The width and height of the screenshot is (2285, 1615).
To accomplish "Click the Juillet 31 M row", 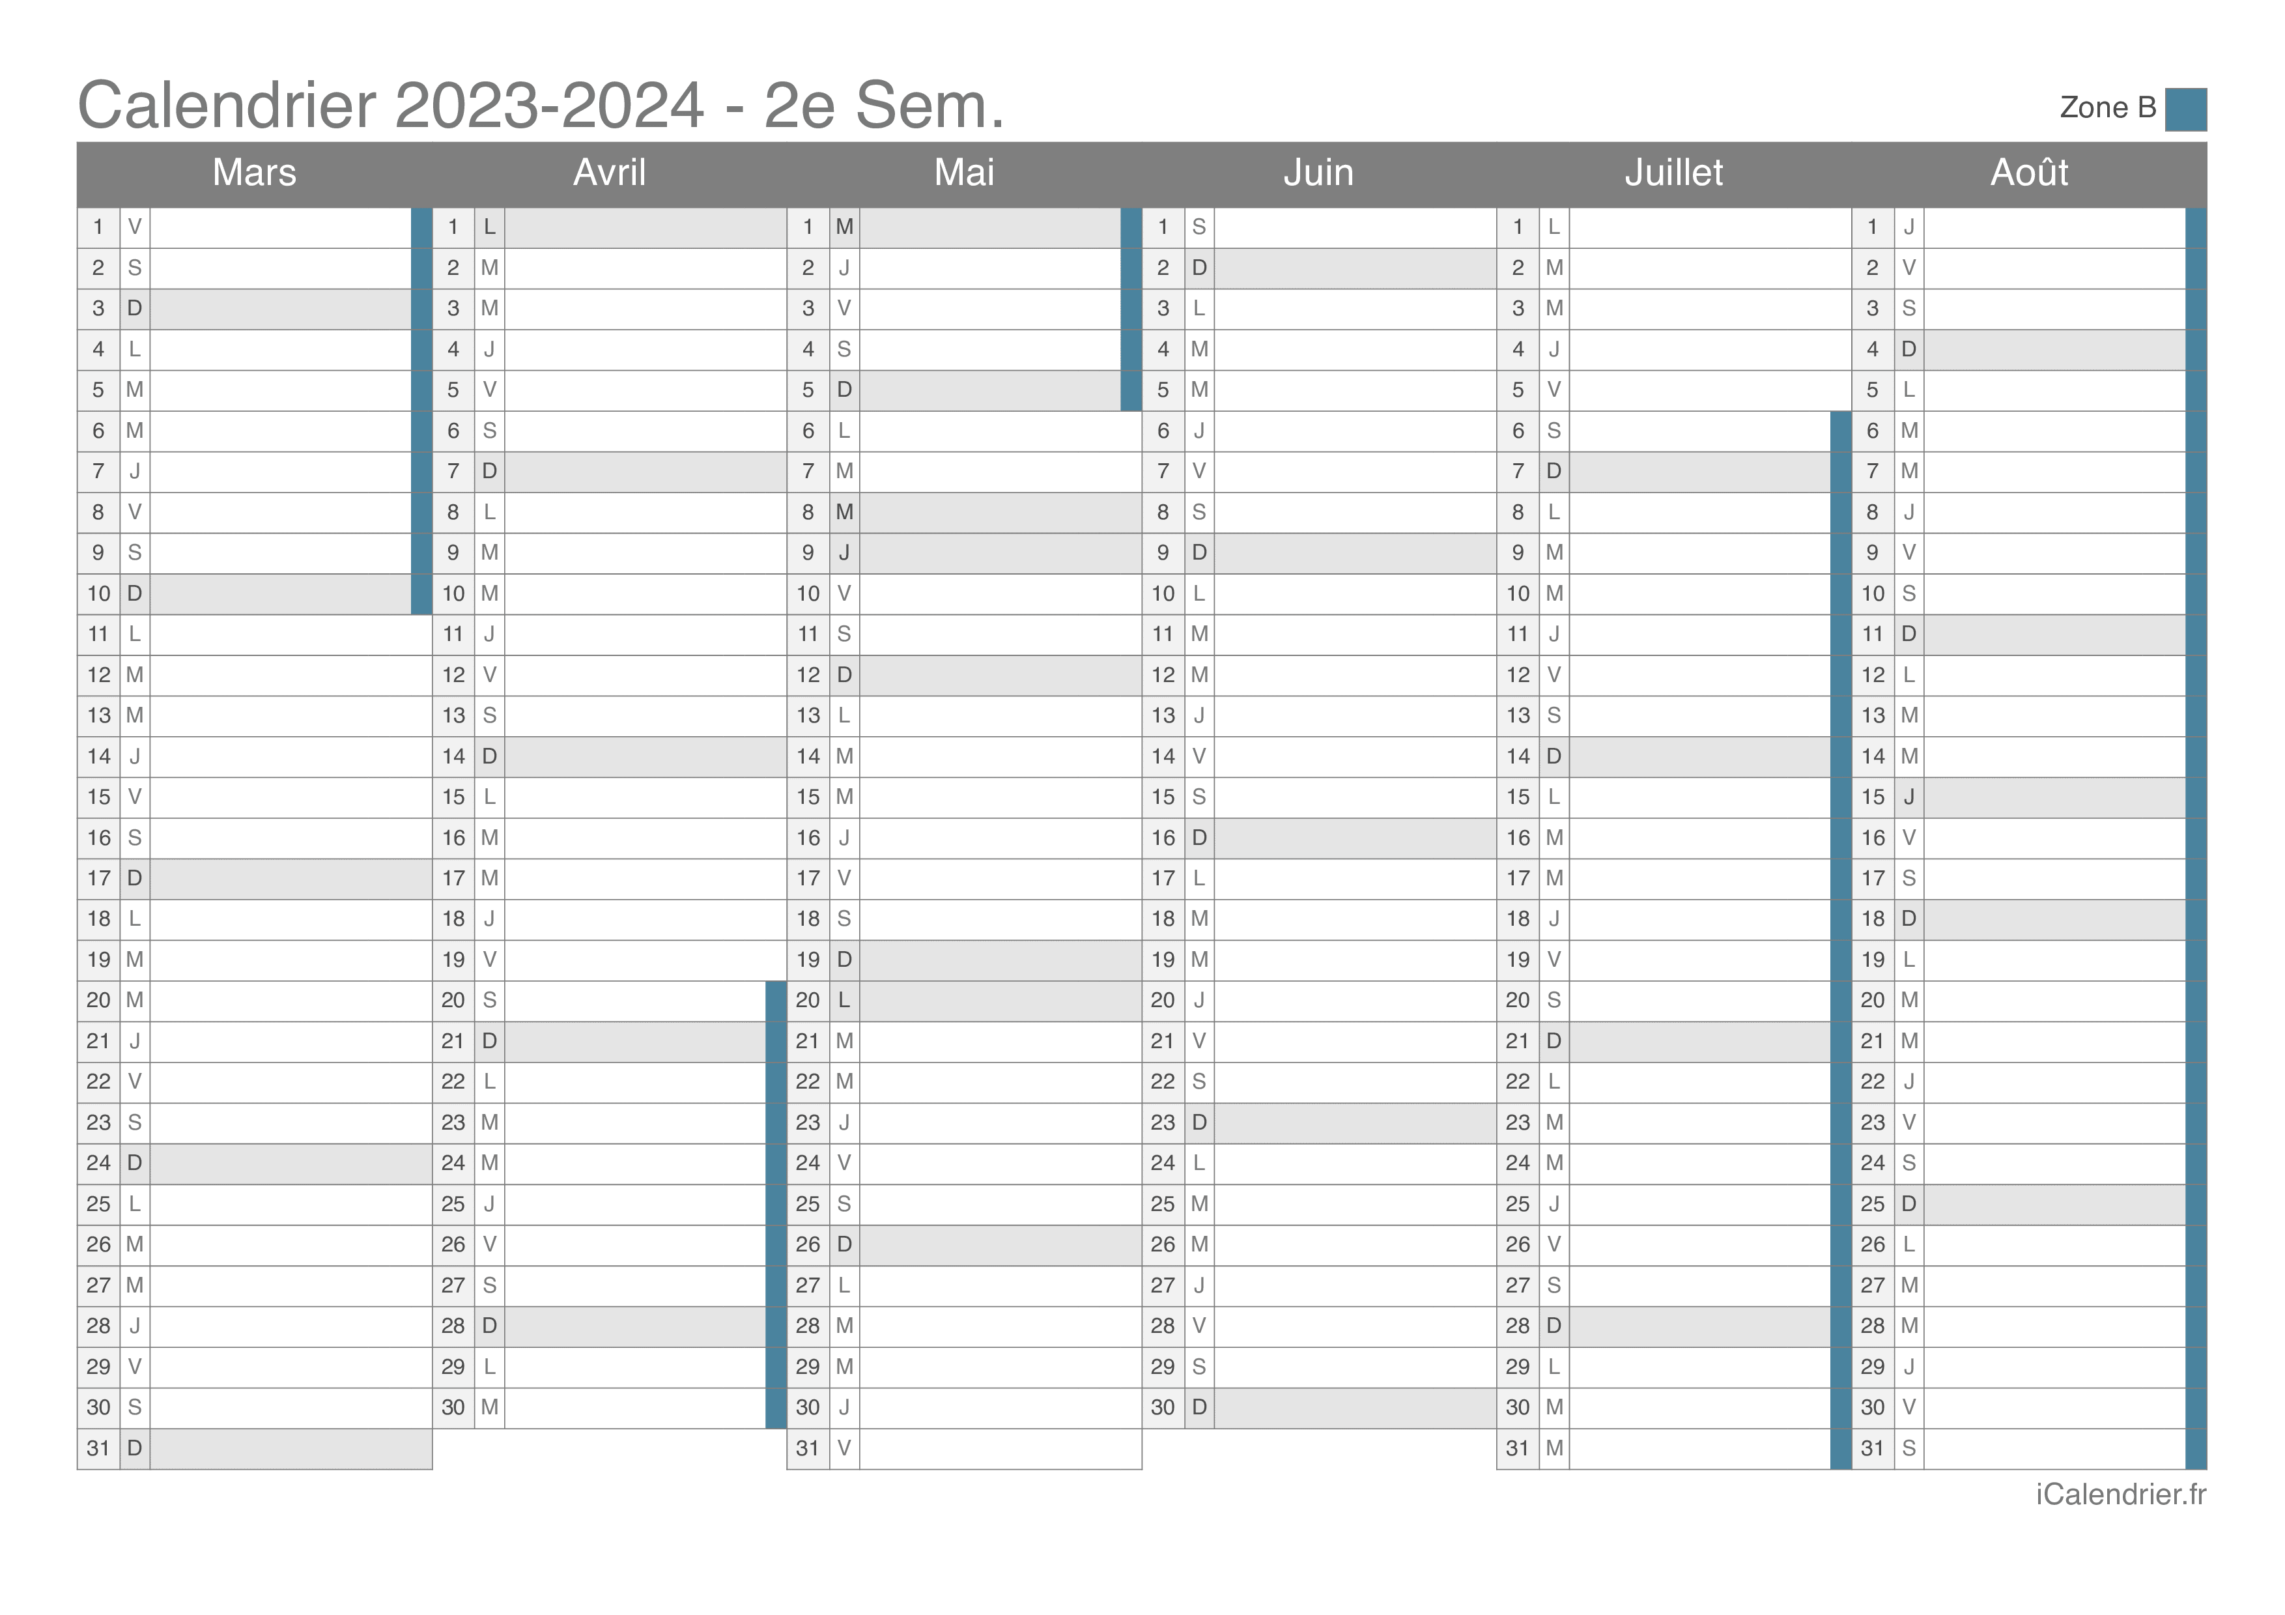I will (x=1674, y=1449).
